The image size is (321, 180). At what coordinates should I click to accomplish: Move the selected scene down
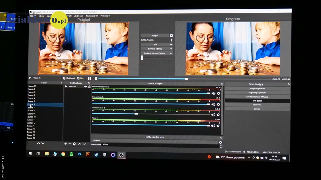(x=43, y=143)
